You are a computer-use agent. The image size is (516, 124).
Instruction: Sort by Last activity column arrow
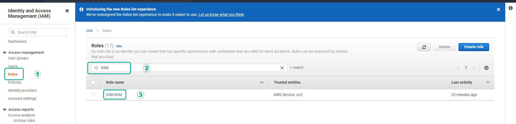[x=488, y=83]
